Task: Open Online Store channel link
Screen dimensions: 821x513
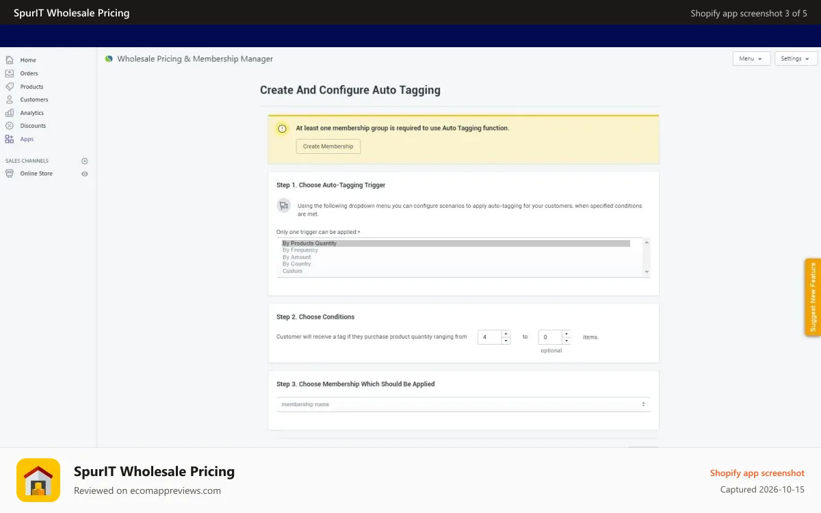Action: [36, 174]
